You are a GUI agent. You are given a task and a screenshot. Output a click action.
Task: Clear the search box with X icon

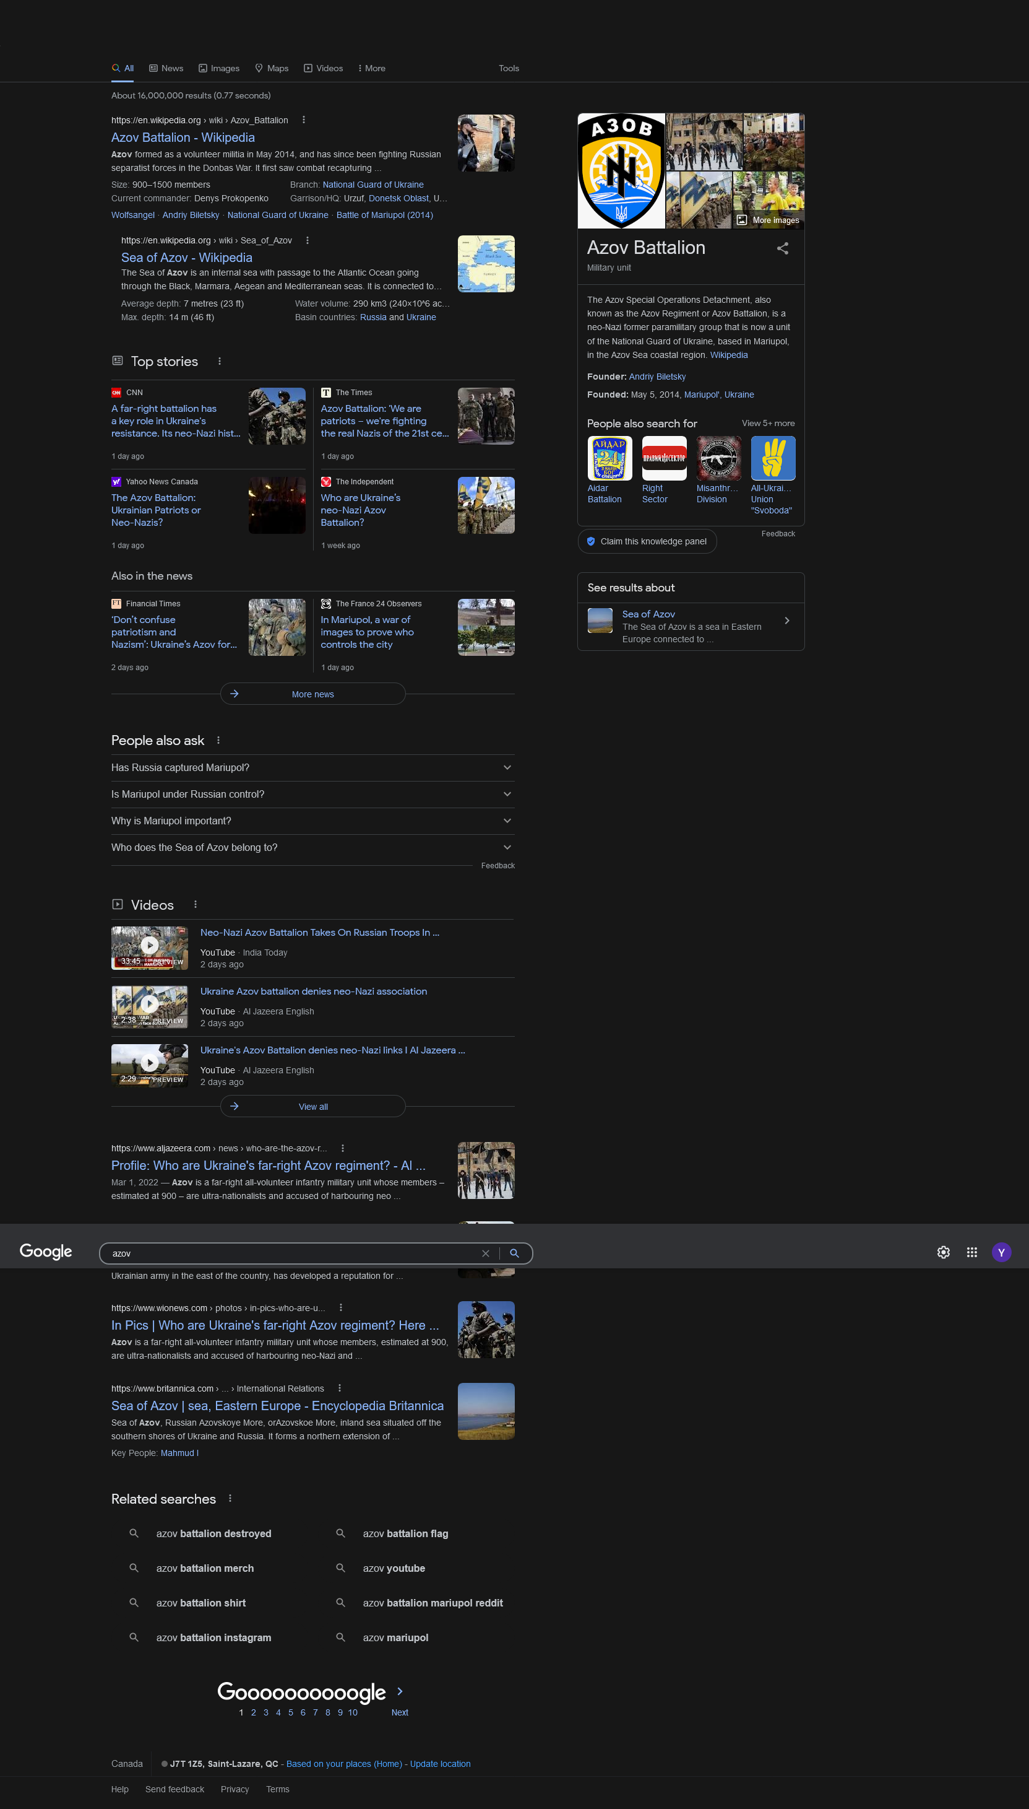486,1253
